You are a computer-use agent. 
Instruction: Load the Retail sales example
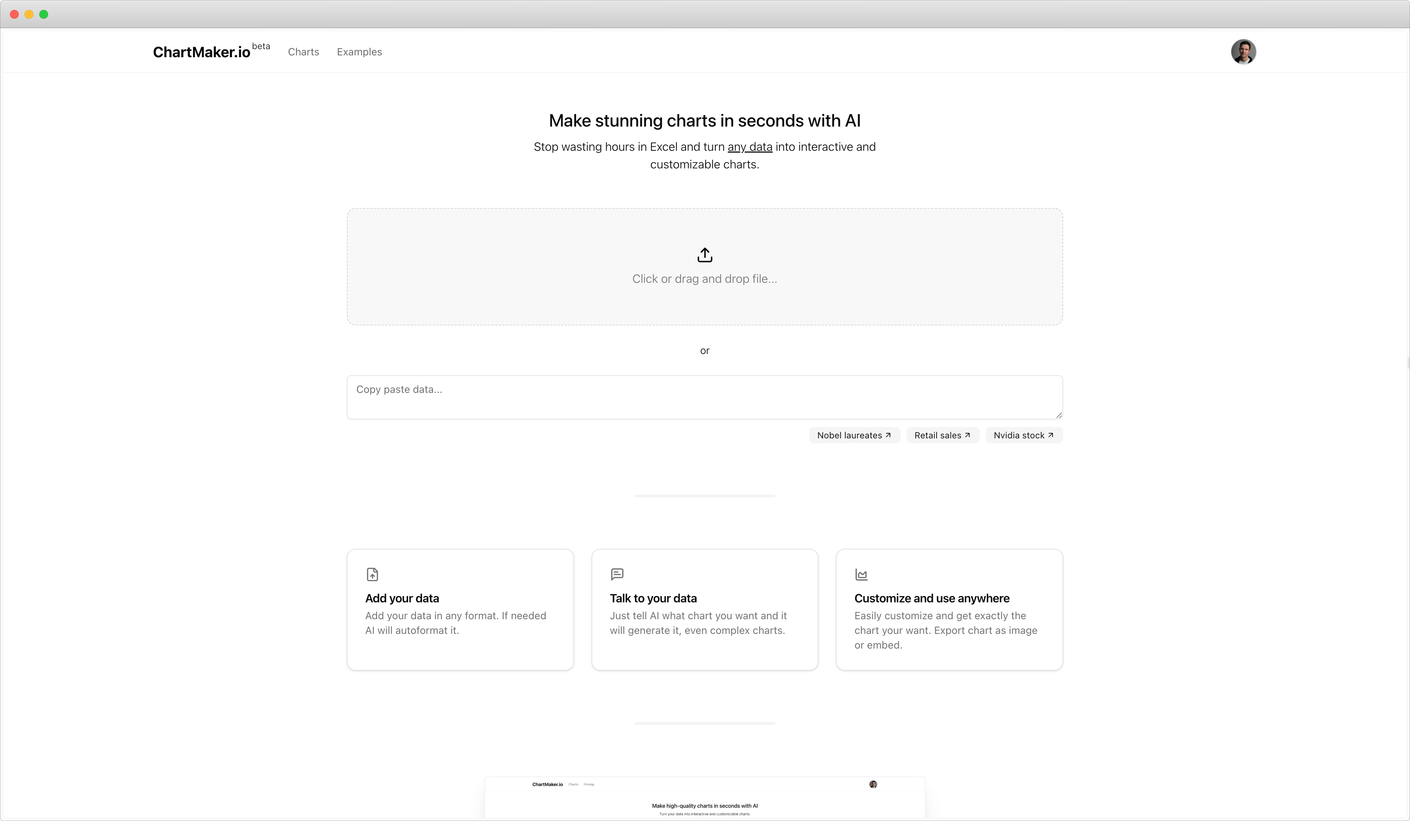point(937,435)
